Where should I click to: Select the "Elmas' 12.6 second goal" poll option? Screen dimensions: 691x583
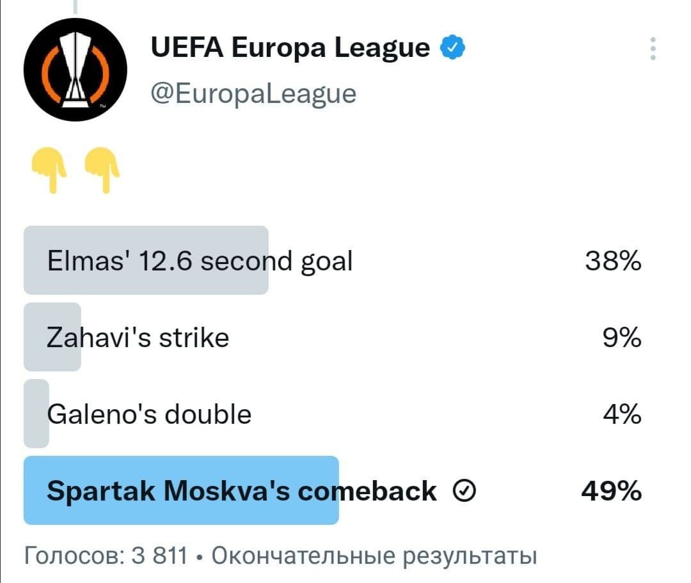200,261
